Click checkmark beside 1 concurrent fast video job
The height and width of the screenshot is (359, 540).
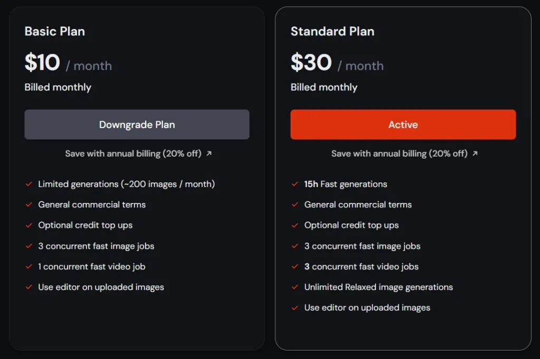pyautogui.click(x=29, y=266)
